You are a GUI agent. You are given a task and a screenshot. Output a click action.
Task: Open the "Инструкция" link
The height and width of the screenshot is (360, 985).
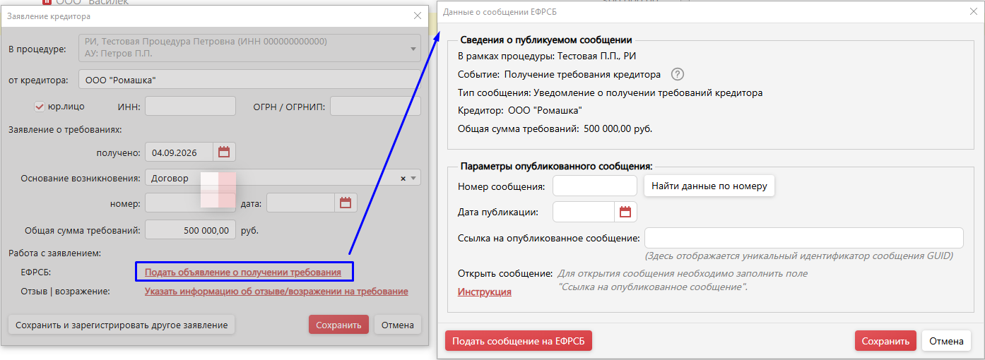[485, 292]
